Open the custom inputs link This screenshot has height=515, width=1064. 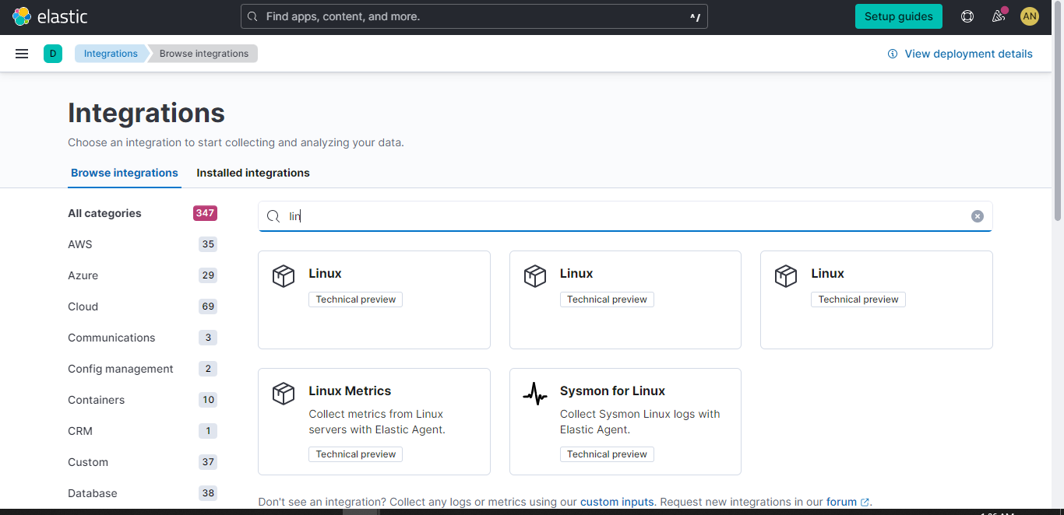point(616,502)
